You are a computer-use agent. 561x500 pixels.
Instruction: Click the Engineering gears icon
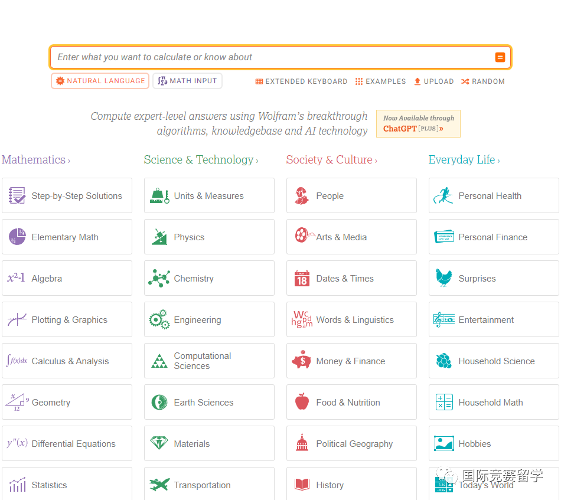pyautogui.click(x=159, y=319)
